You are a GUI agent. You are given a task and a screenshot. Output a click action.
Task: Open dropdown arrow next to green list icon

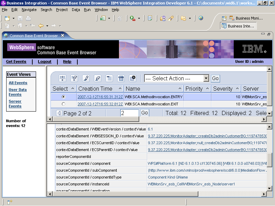pyautogui.click(x=109, y=19)
